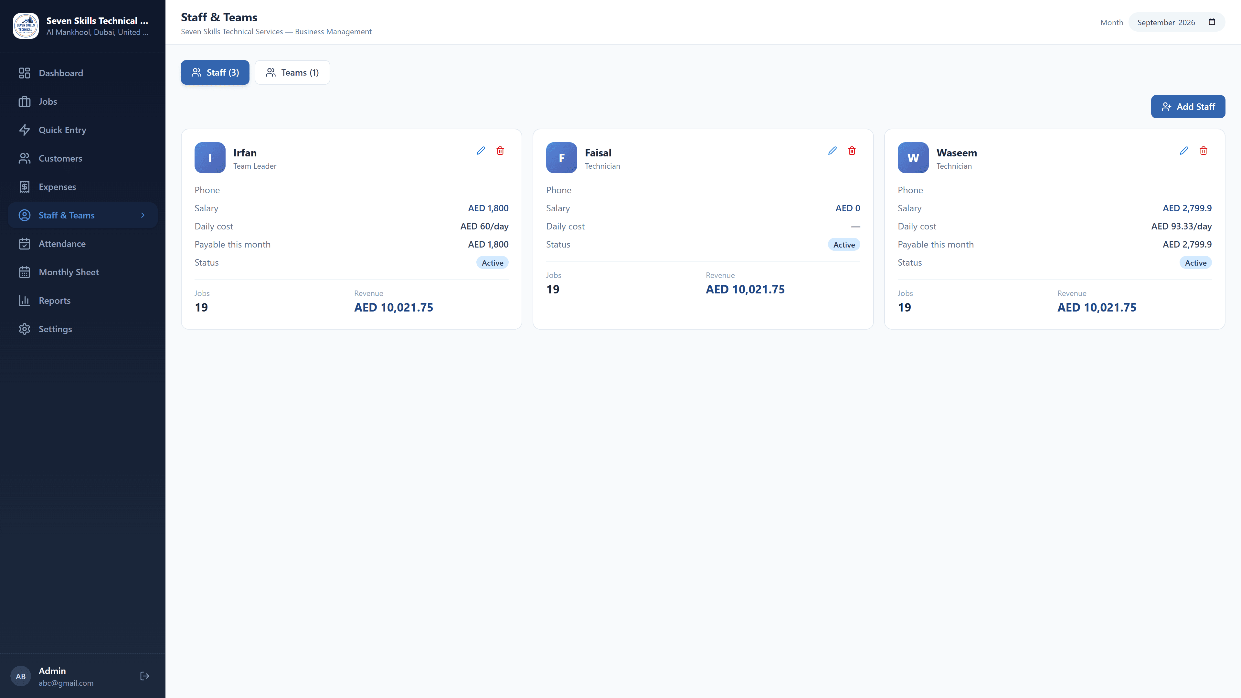This screenshot has width=1241, height=698.
Task: Click Irfan's Active status badge
Action: point(492,262)
